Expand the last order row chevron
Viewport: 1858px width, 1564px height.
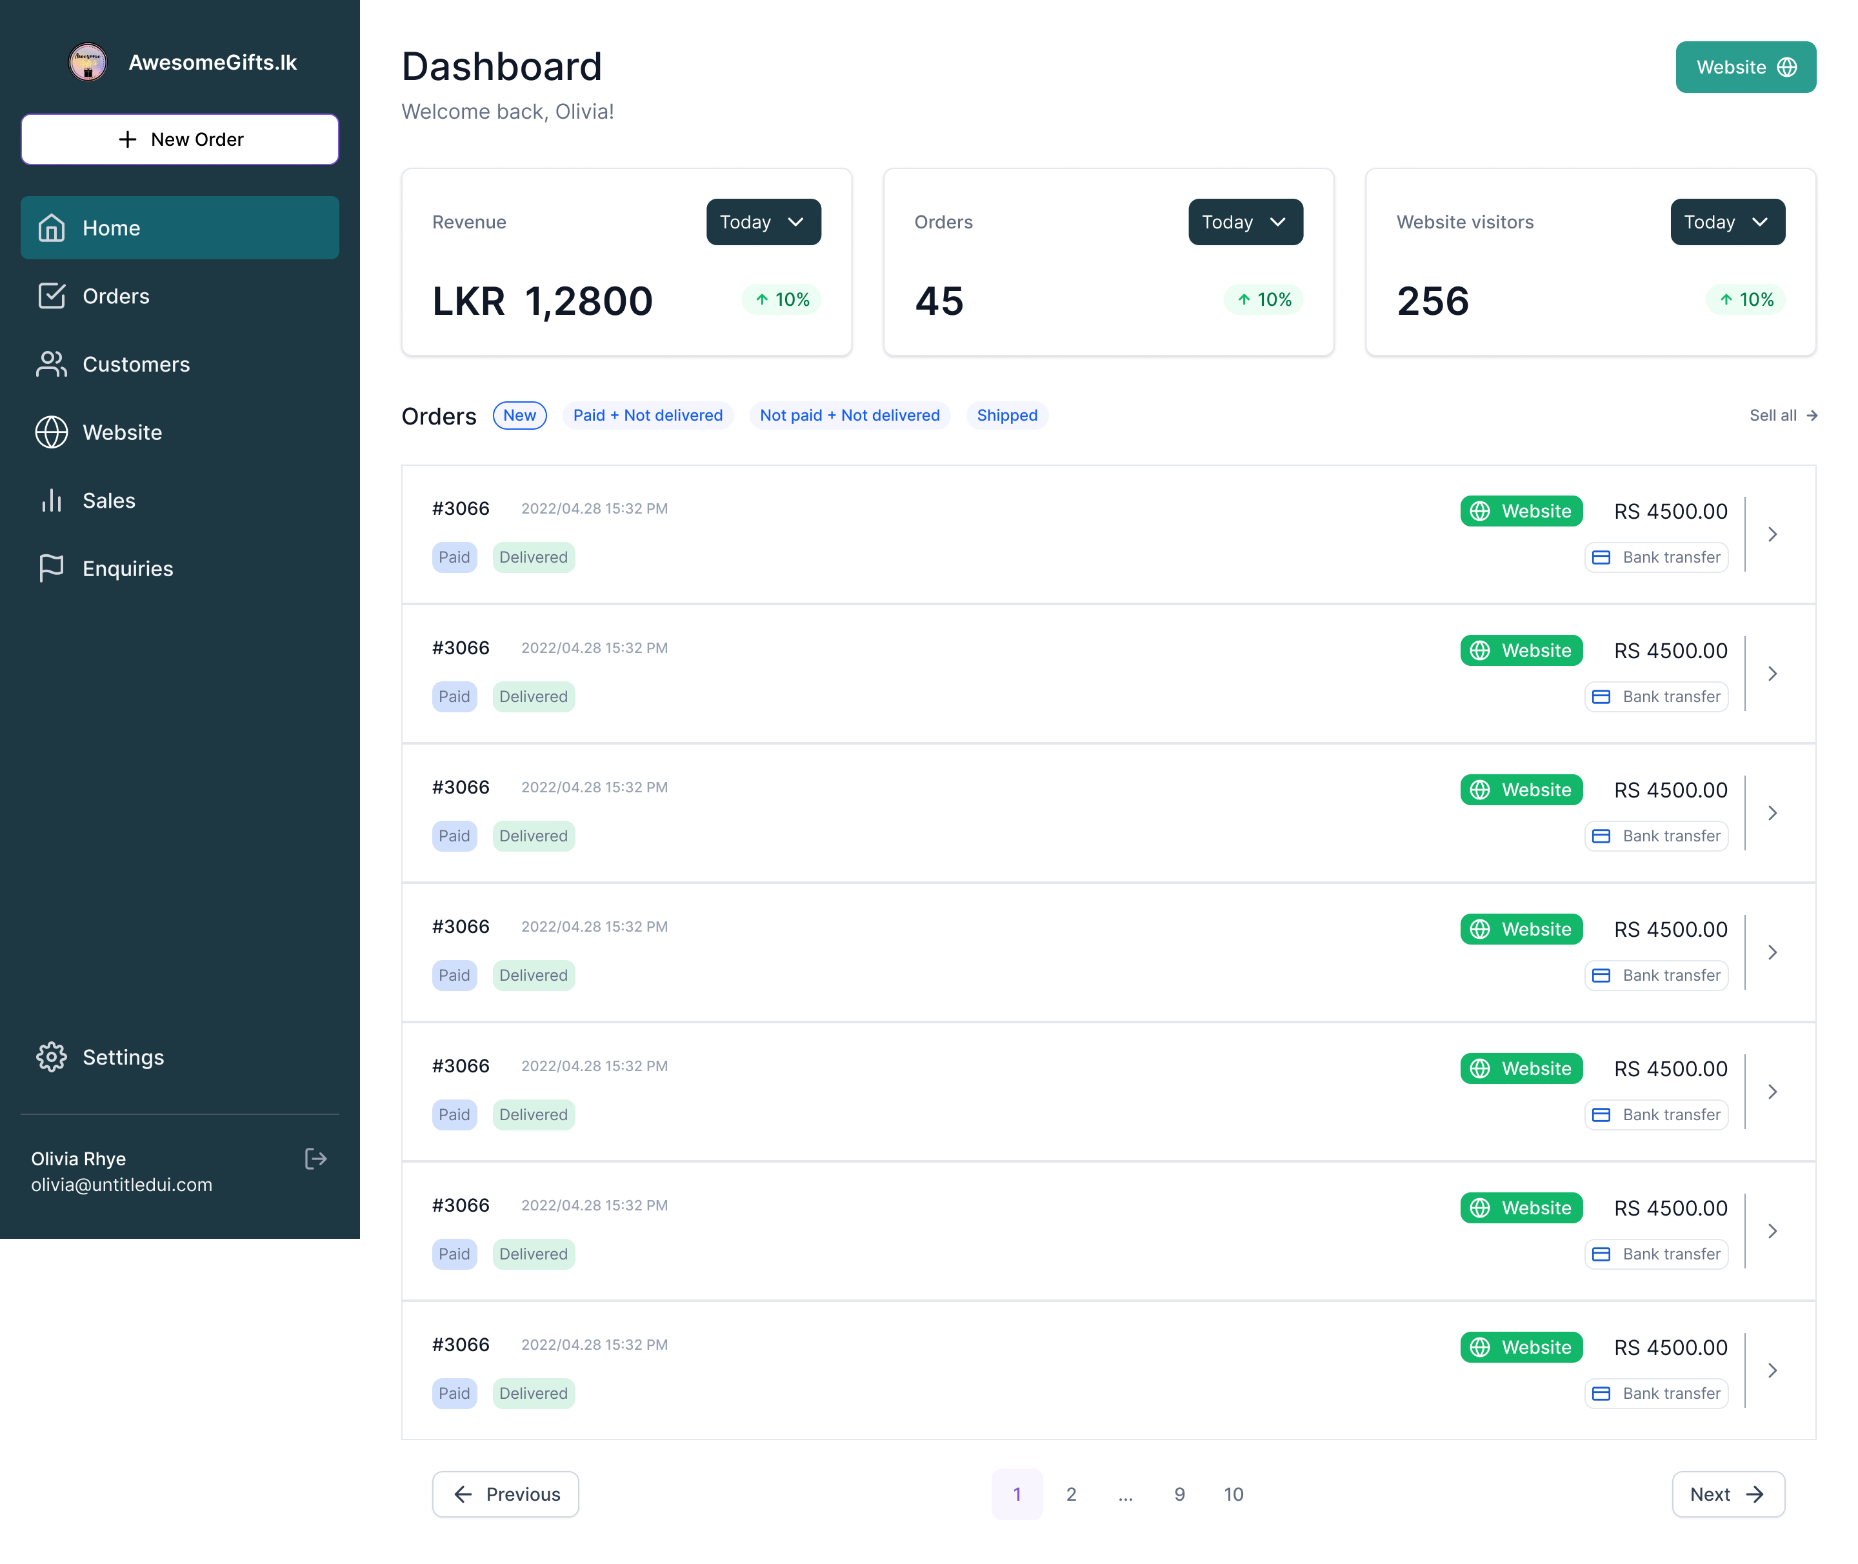click(x=1772, y=1370)
